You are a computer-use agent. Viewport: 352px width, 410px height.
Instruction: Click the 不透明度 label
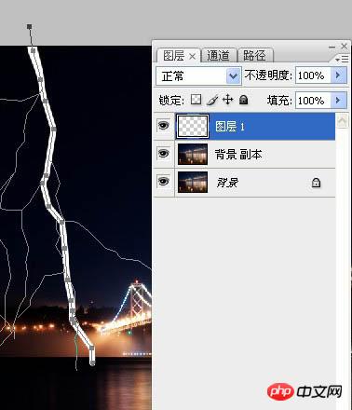(268, 75)
